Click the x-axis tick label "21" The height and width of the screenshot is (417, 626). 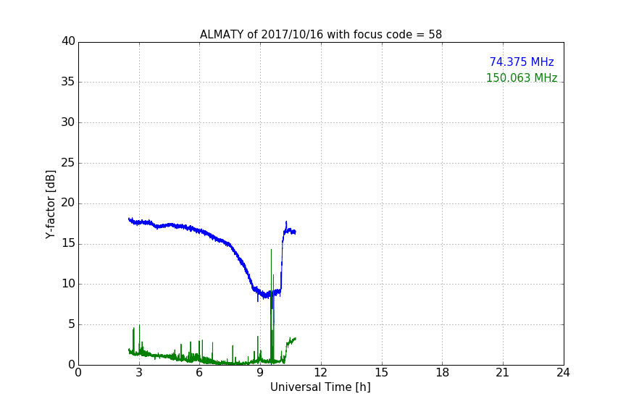pos(503,373)
